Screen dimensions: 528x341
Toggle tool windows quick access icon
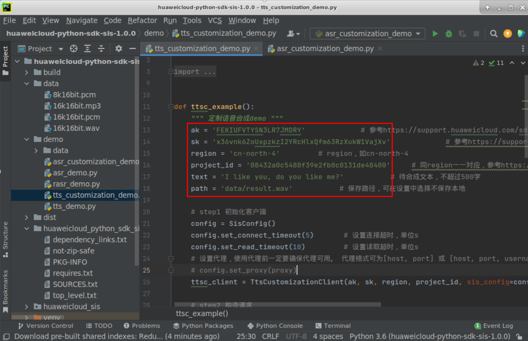click(6, 336)
